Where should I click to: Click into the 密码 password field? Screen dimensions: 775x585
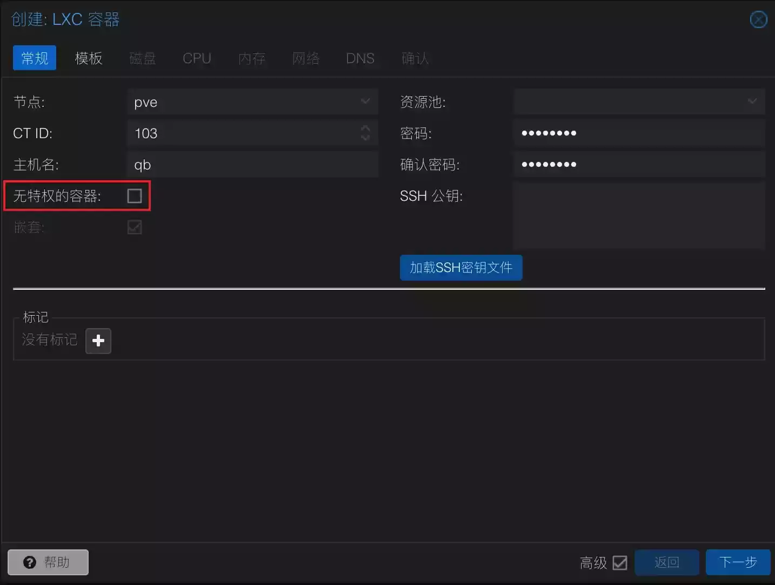click(x=639, y=133)
